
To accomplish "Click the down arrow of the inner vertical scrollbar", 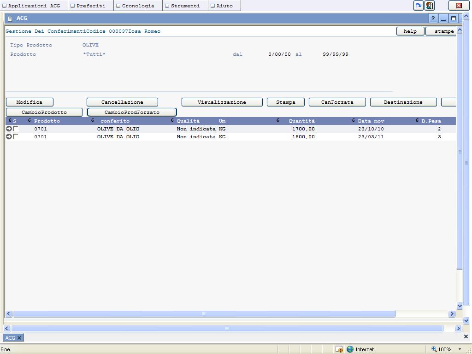I will coord(460,306).
